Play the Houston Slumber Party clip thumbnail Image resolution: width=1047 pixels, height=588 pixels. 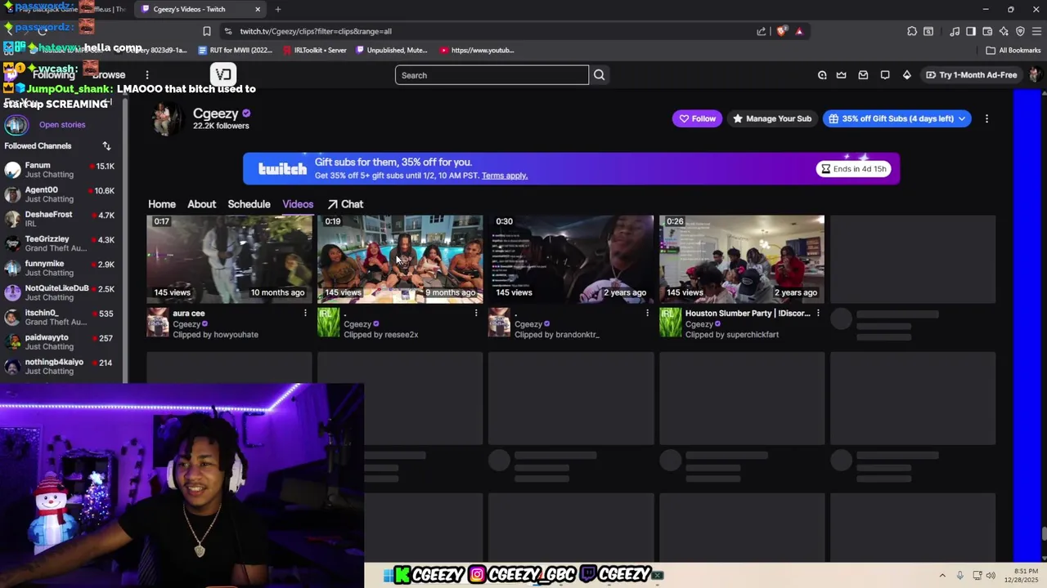pyautogui.click(x=743, y=259)
